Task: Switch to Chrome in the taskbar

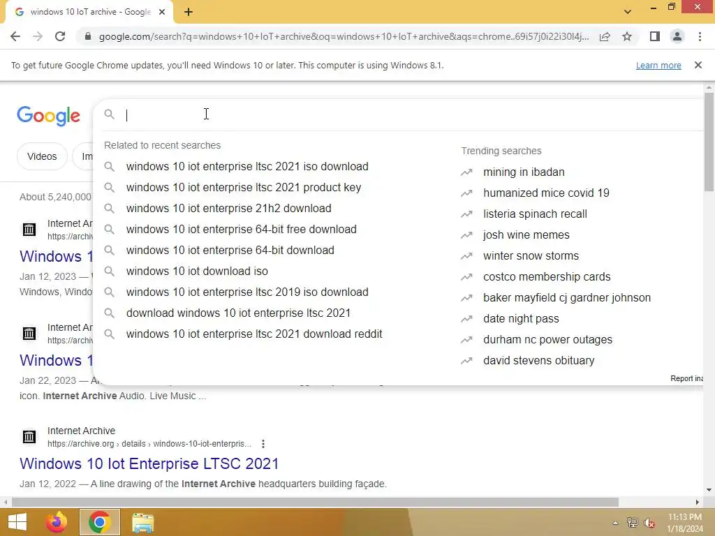Action: click(99, 522)
